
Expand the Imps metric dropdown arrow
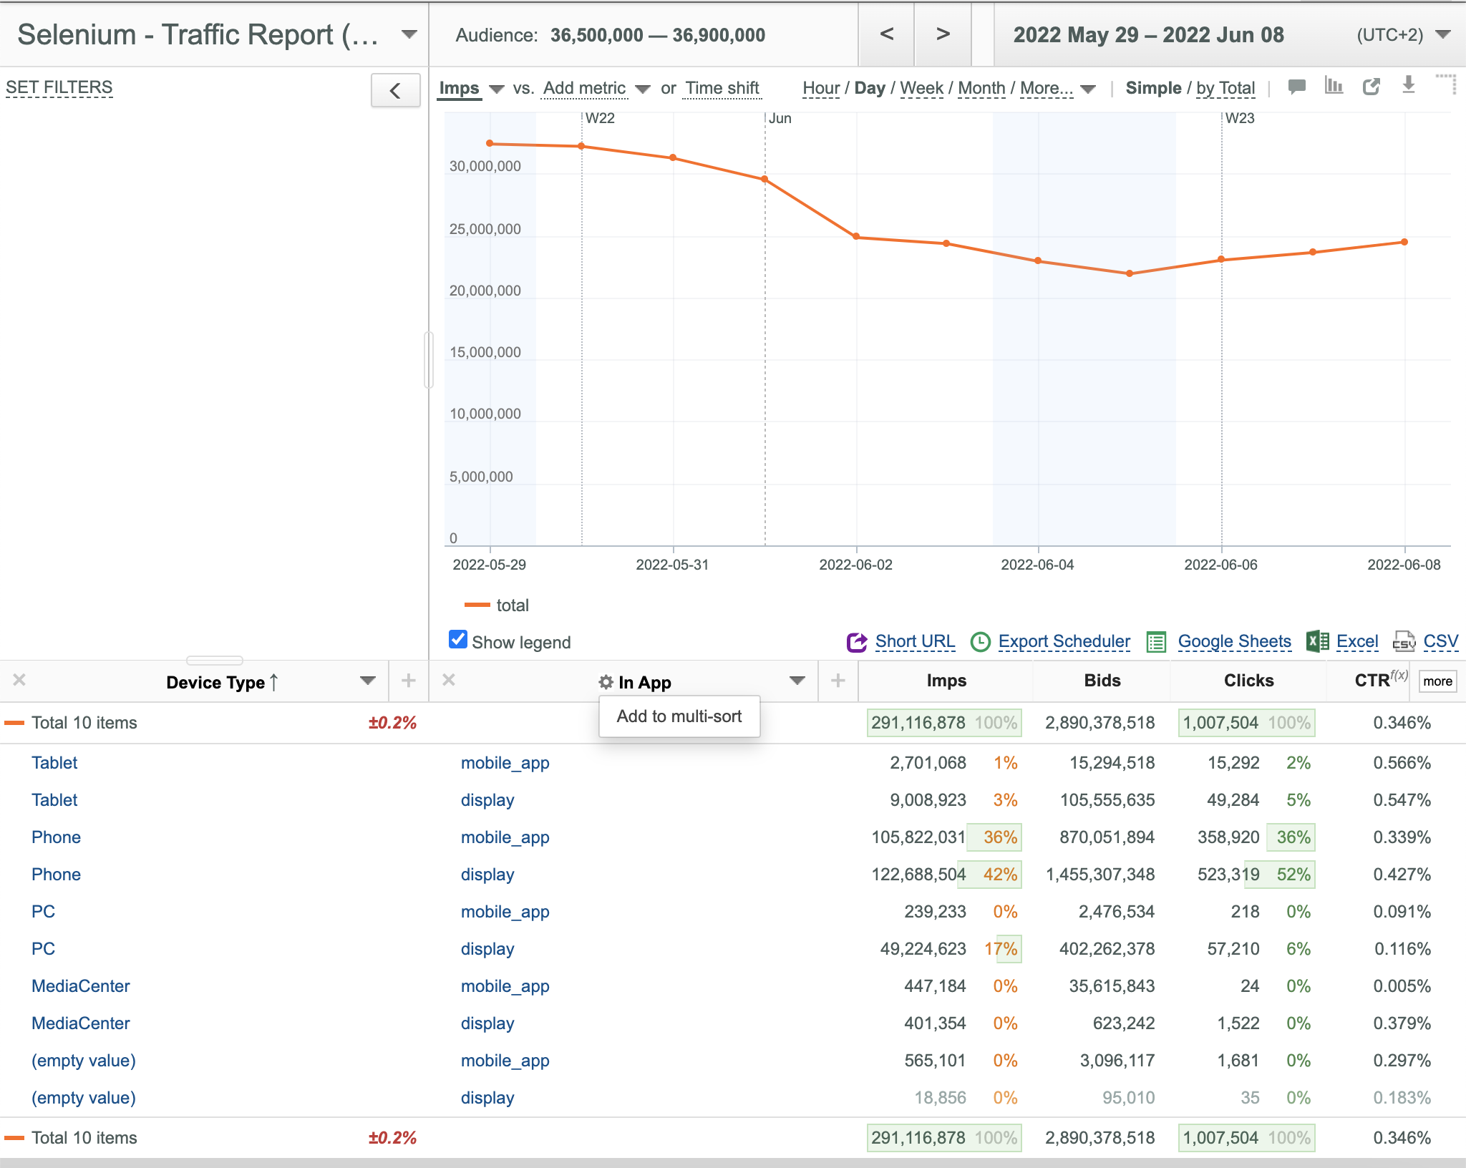[x=497, y=89]
